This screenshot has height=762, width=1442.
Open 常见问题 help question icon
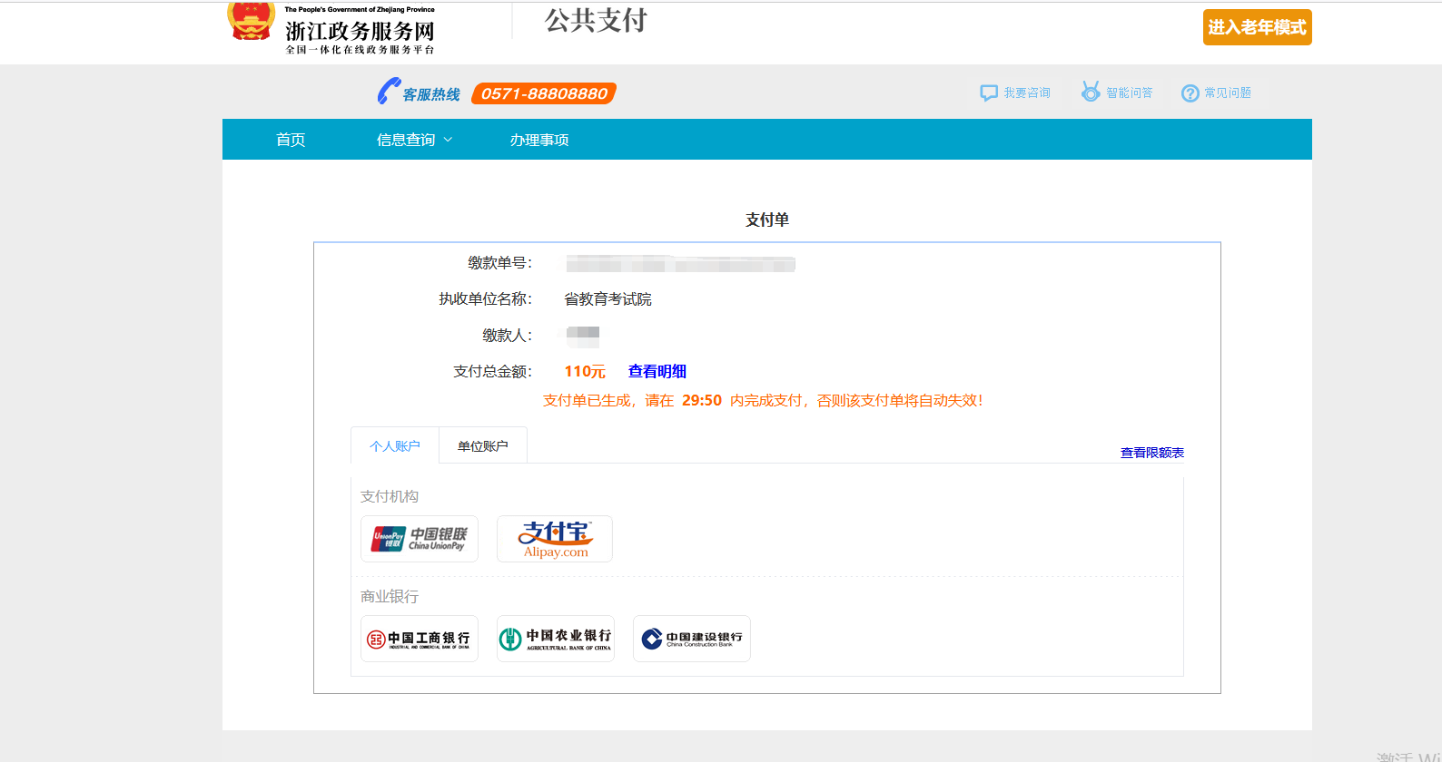[1190, 93]
